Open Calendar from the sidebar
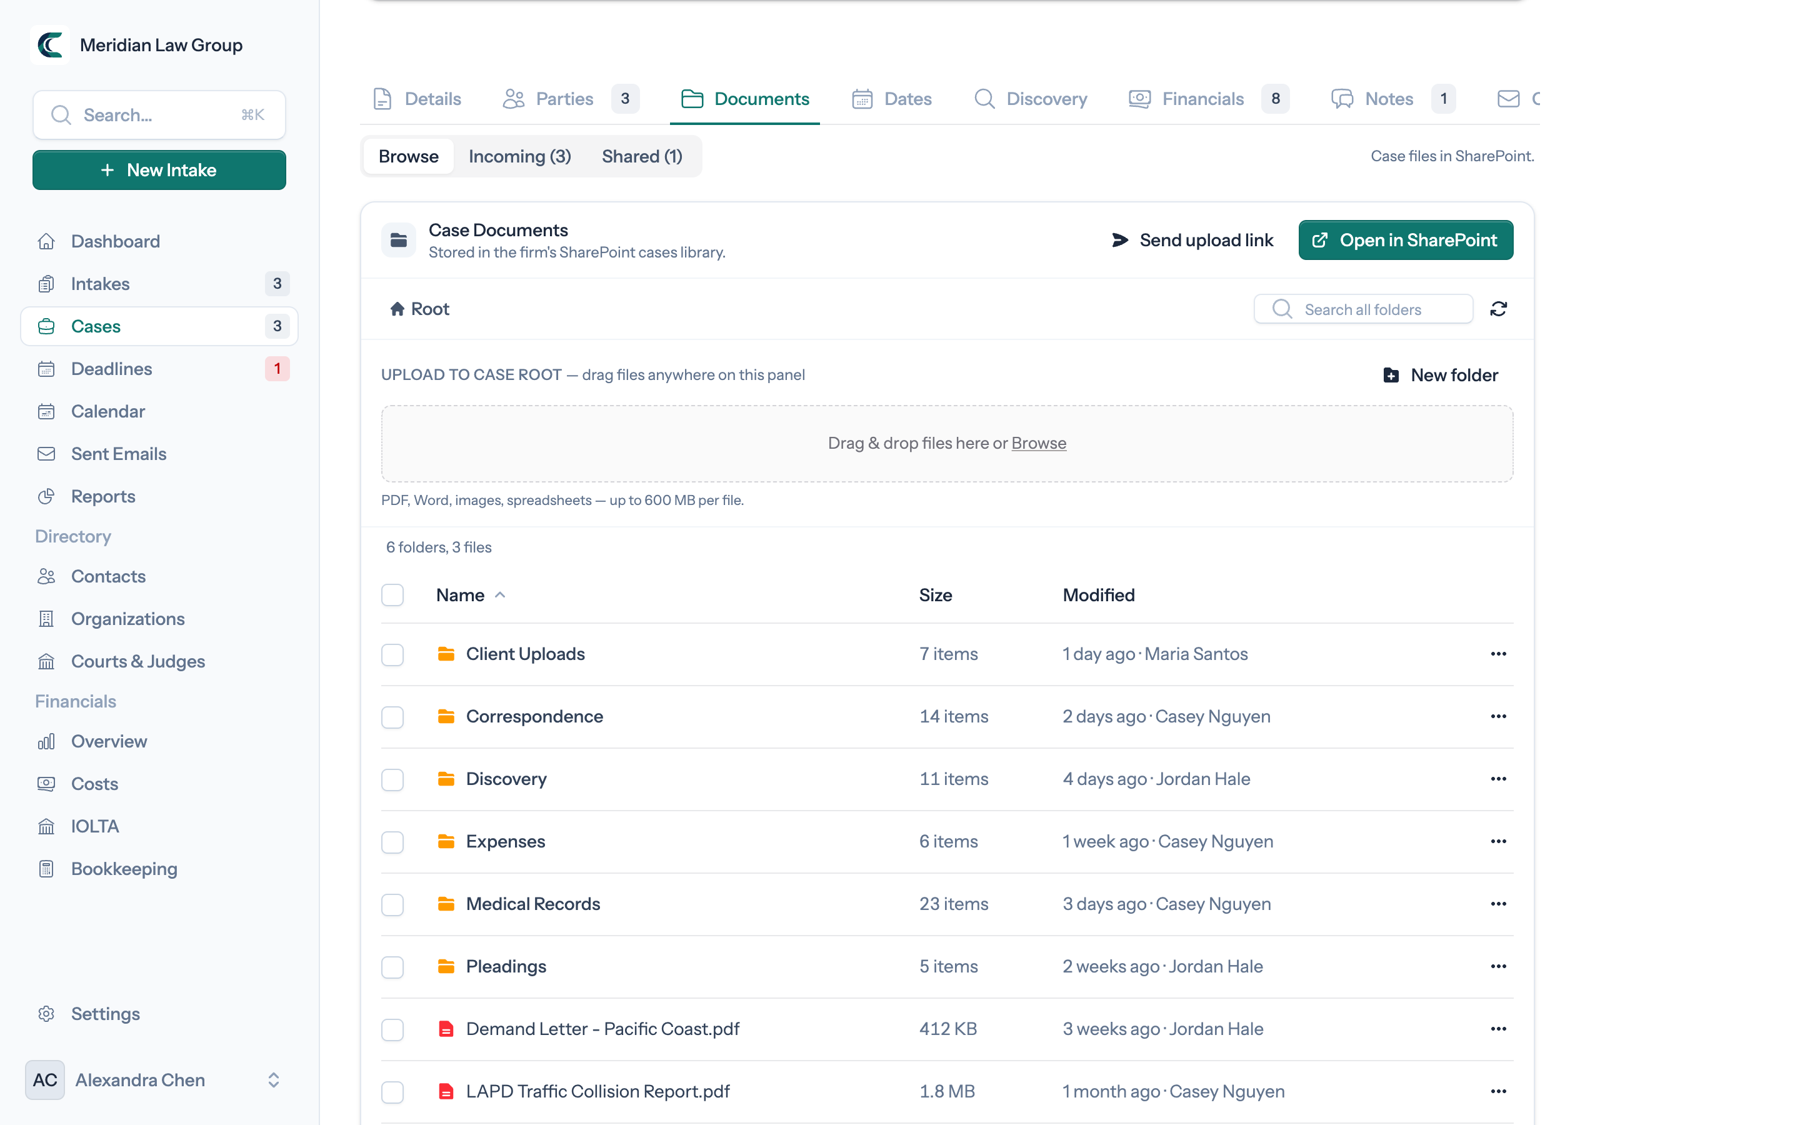 click(x=159, y=411)
